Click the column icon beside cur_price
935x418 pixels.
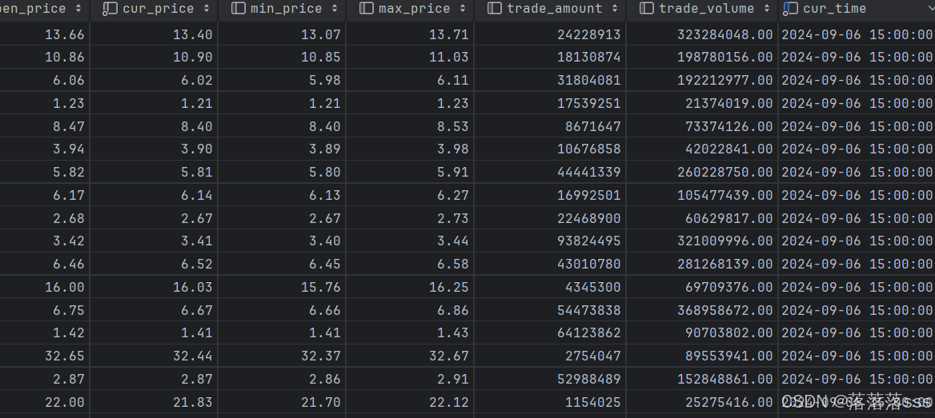point(110,8)
